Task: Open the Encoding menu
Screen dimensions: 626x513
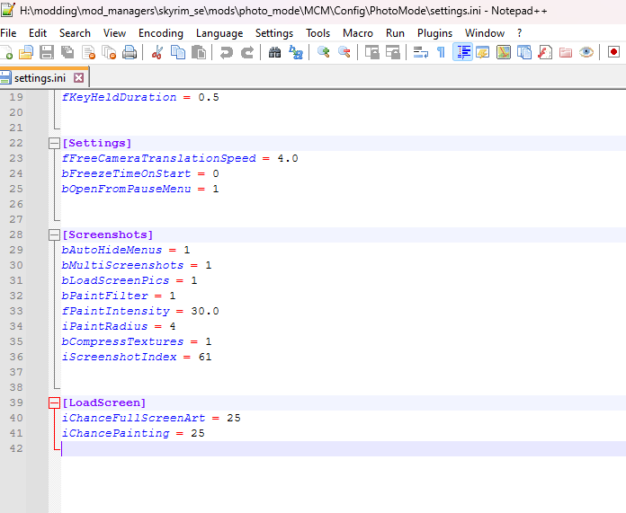Action: click(x=161, y=33)
